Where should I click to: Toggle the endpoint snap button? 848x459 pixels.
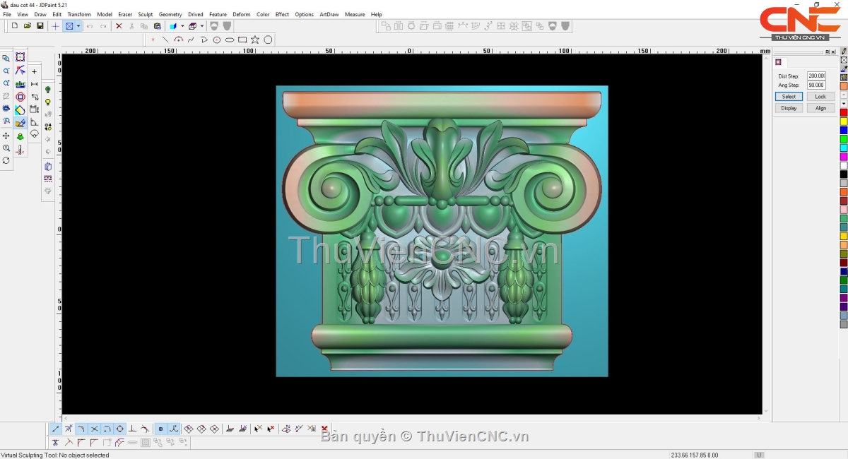[x=56, y=429]
